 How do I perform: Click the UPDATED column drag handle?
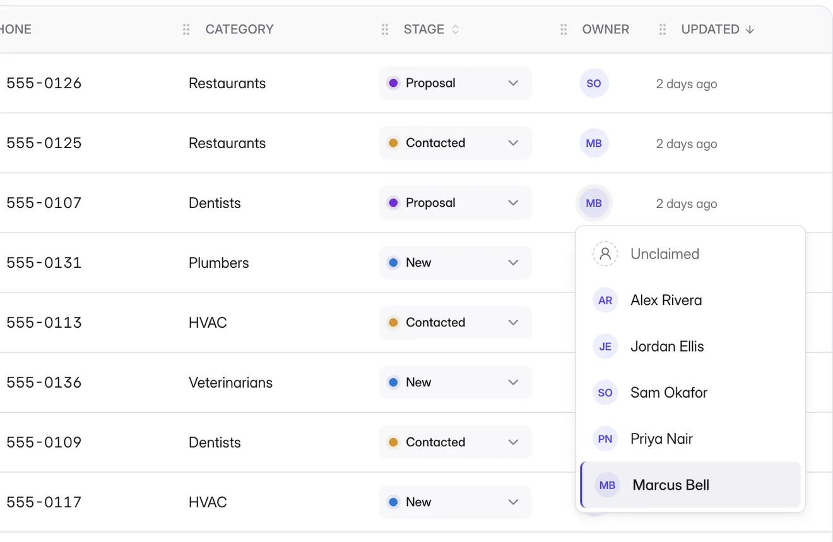point(663,30)
